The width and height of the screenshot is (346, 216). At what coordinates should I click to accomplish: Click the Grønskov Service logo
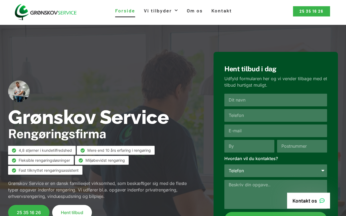[46, 12]
